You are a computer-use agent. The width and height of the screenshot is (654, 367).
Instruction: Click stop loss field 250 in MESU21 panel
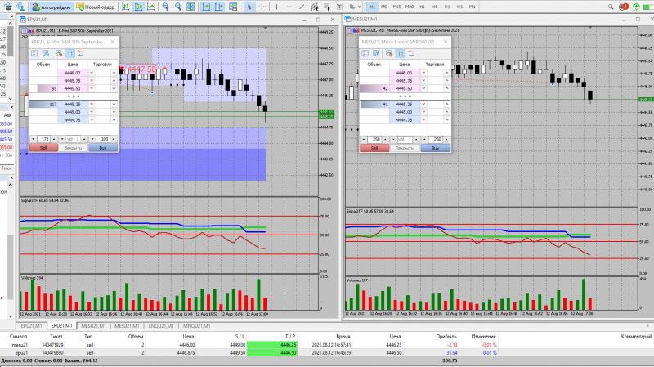coord(375,139)
